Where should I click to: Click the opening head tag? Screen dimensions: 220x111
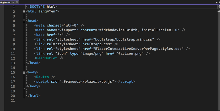tap(32, 21)
